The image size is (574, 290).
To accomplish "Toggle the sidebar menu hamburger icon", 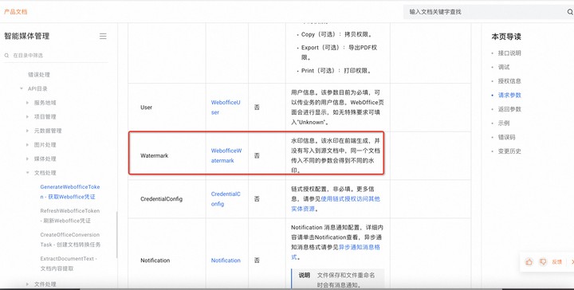I will [103, 36].
